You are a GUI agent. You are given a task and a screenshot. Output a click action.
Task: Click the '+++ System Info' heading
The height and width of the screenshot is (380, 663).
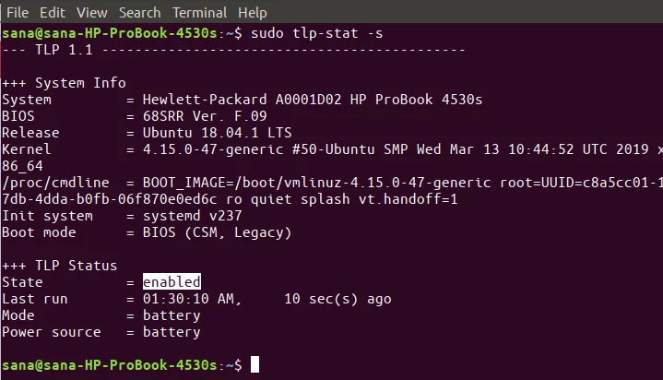(64, 83)
